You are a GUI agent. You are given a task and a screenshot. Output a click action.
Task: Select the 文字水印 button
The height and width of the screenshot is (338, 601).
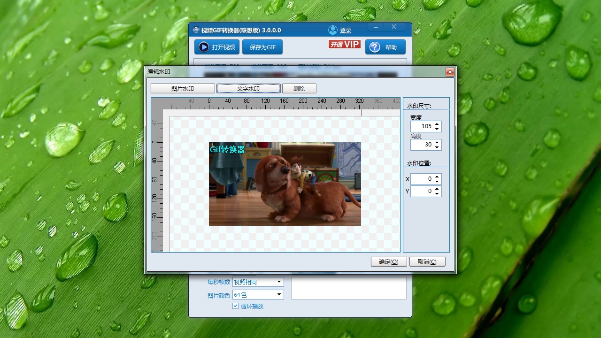click(x=248, y=88)
